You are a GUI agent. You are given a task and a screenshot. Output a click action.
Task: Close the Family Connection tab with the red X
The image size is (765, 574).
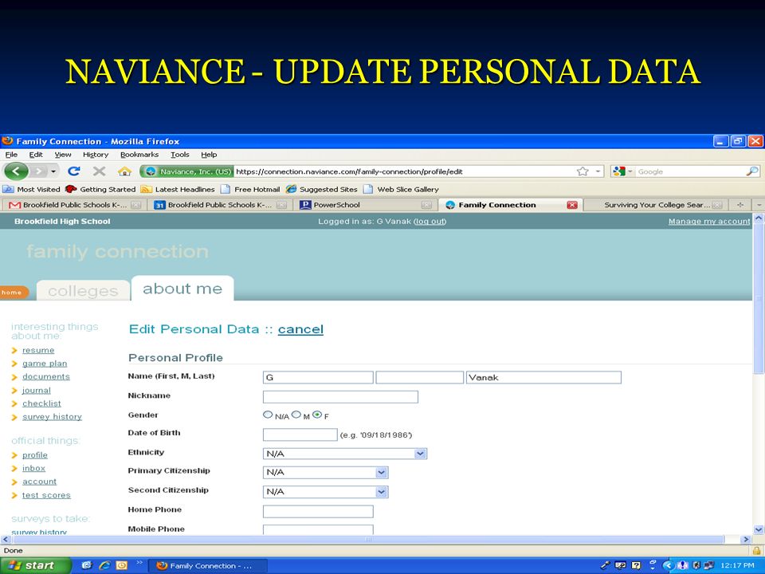point(572,205)
